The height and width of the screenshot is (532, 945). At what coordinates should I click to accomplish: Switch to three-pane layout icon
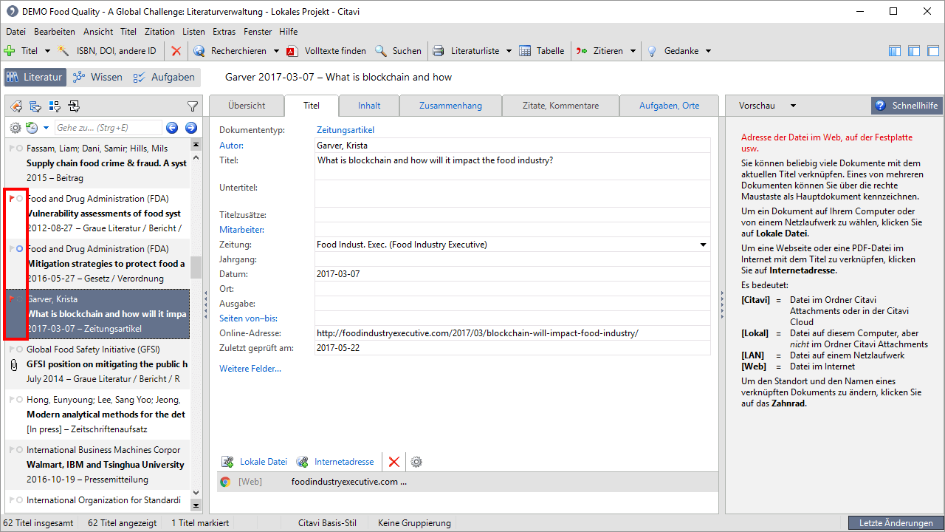895,51
